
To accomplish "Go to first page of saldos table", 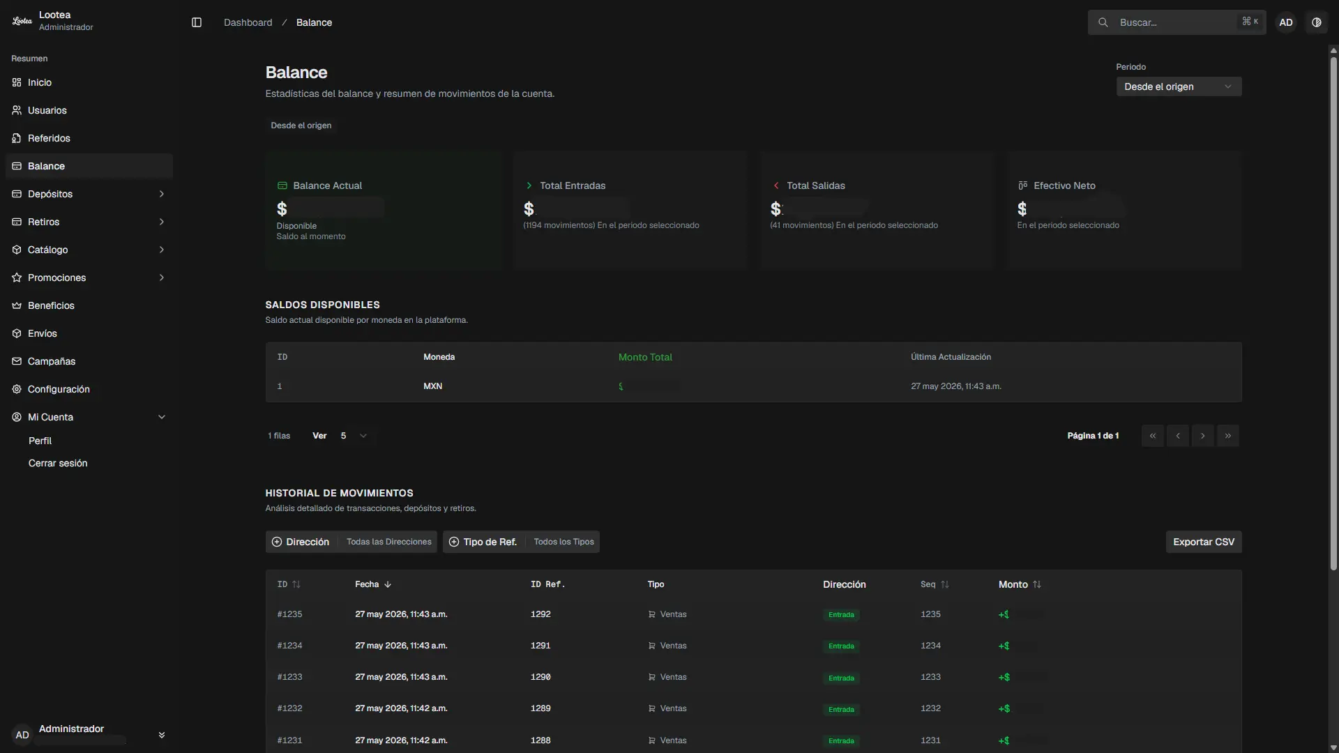I will click(x=1153, y=436).
